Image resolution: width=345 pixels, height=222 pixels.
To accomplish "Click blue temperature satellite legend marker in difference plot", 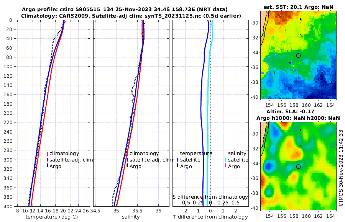I will [x=177, y=160].
